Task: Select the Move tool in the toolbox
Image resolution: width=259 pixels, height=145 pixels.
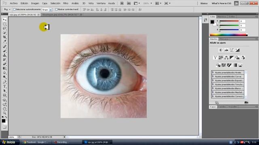Action: (4, 20)
